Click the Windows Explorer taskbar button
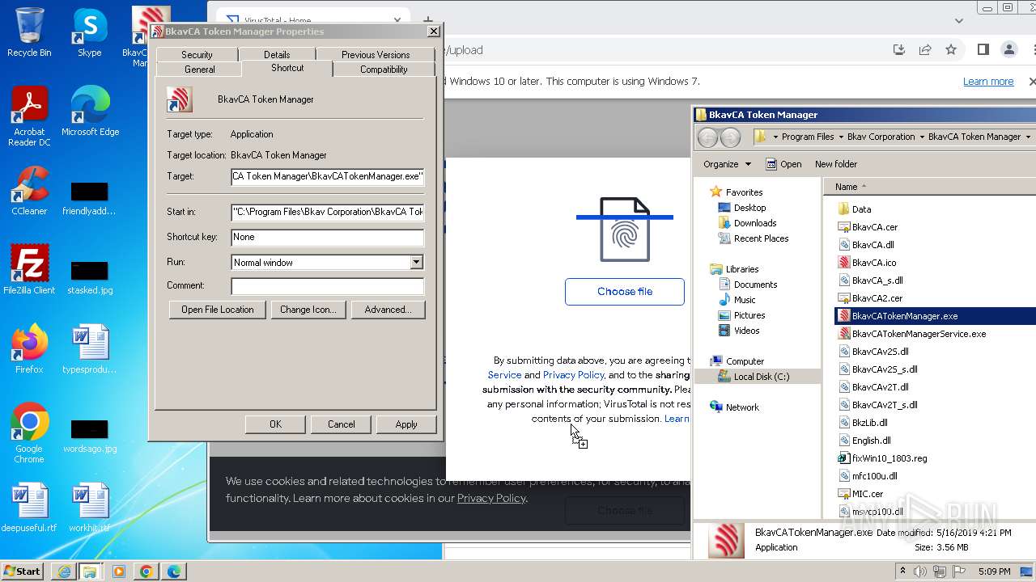The width and height of the screenshot is (1036, 582). (x=91, y=571)
